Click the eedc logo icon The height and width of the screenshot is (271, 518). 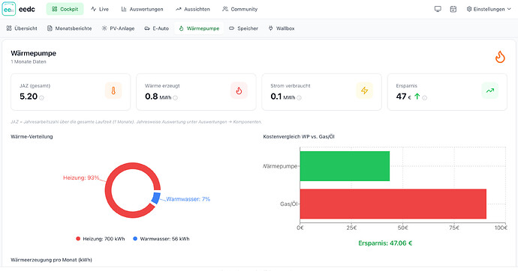8,9
